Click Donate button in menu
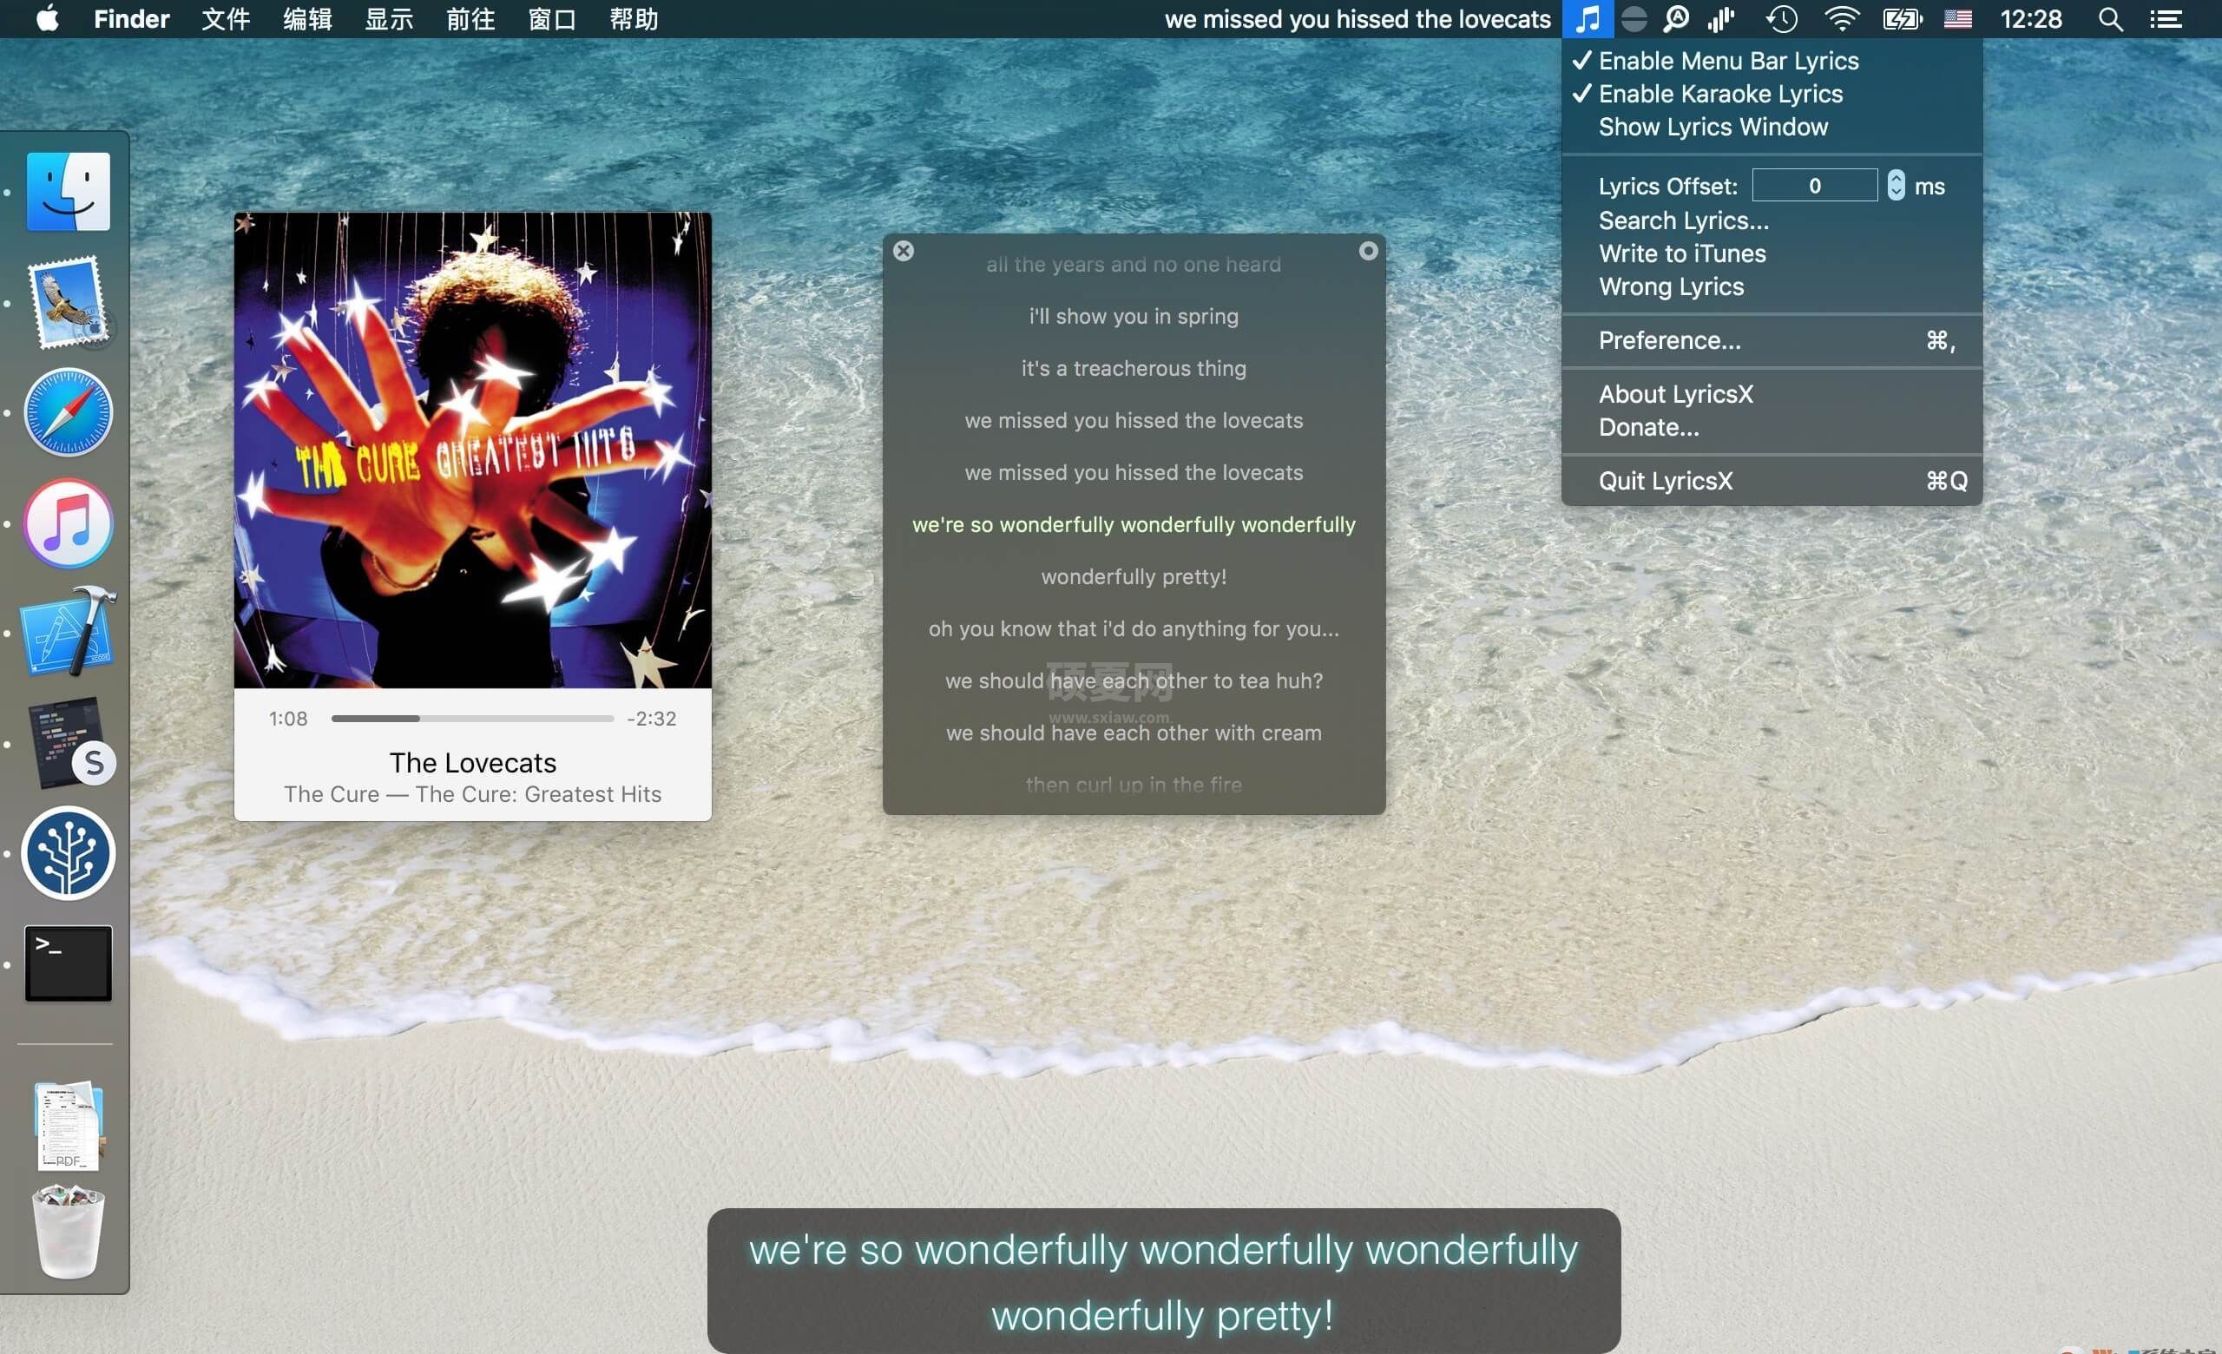This screenshot has width=2222, height=1354. click(1649, 427)
